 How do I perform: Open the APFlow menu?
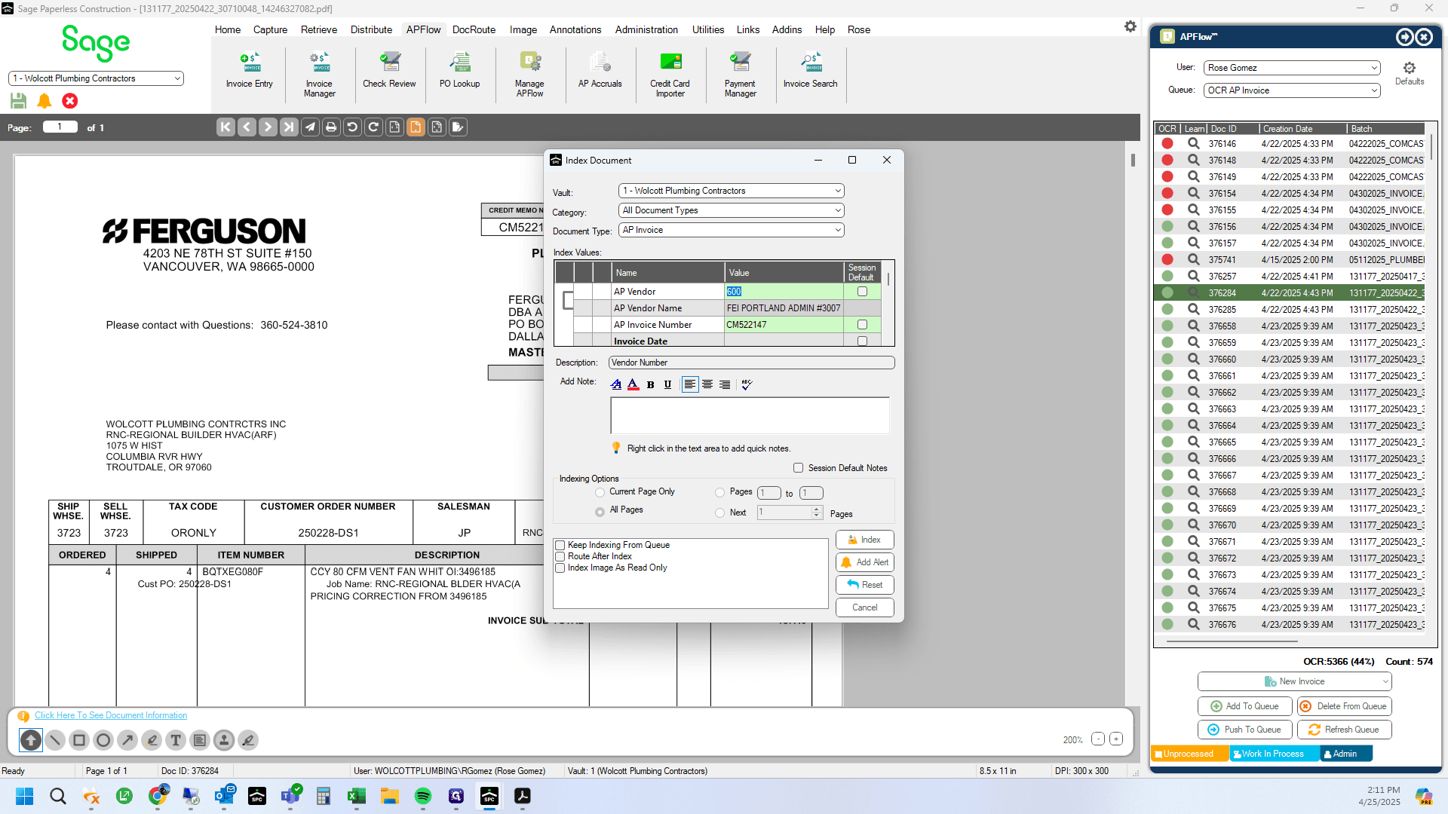click(423, 29)
